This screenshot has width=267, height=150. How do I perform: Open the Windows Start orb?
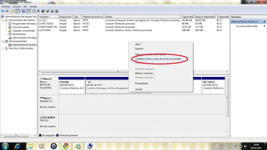[x=5, y=146]
